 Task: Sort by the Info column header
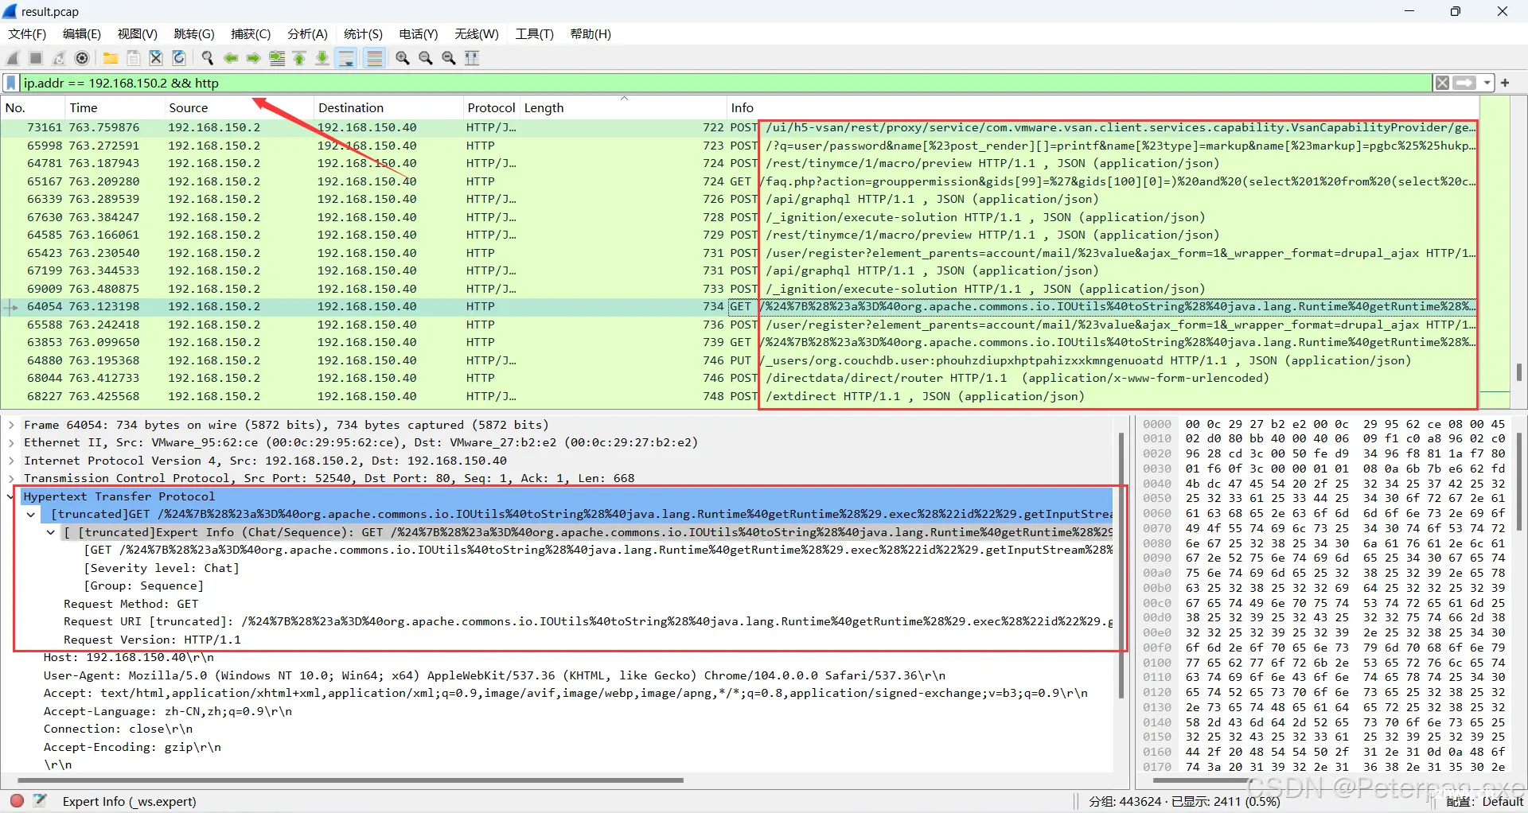click(x=1102, y=108)
